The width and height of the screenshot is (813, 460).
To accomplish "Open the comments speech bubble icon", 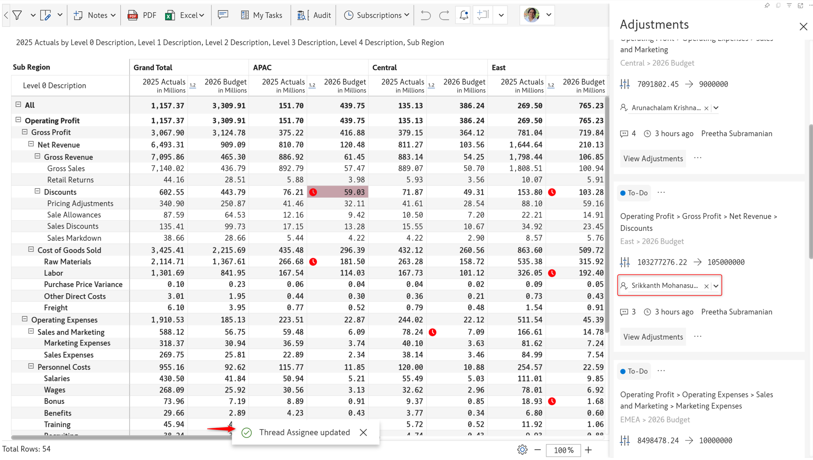I will coord(223,15).
